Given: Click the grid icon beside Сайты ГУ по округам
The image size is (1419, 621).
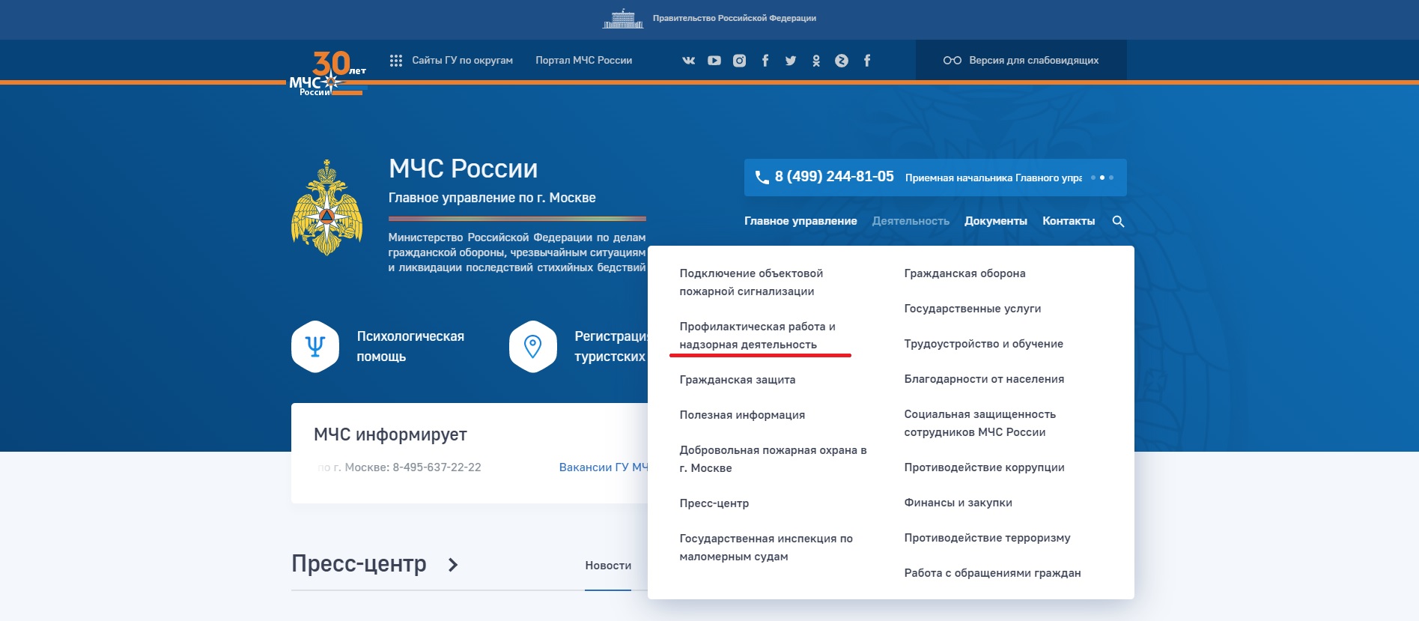Looking at the screenshot, I should pyautogui.click(x=396, y=61).
